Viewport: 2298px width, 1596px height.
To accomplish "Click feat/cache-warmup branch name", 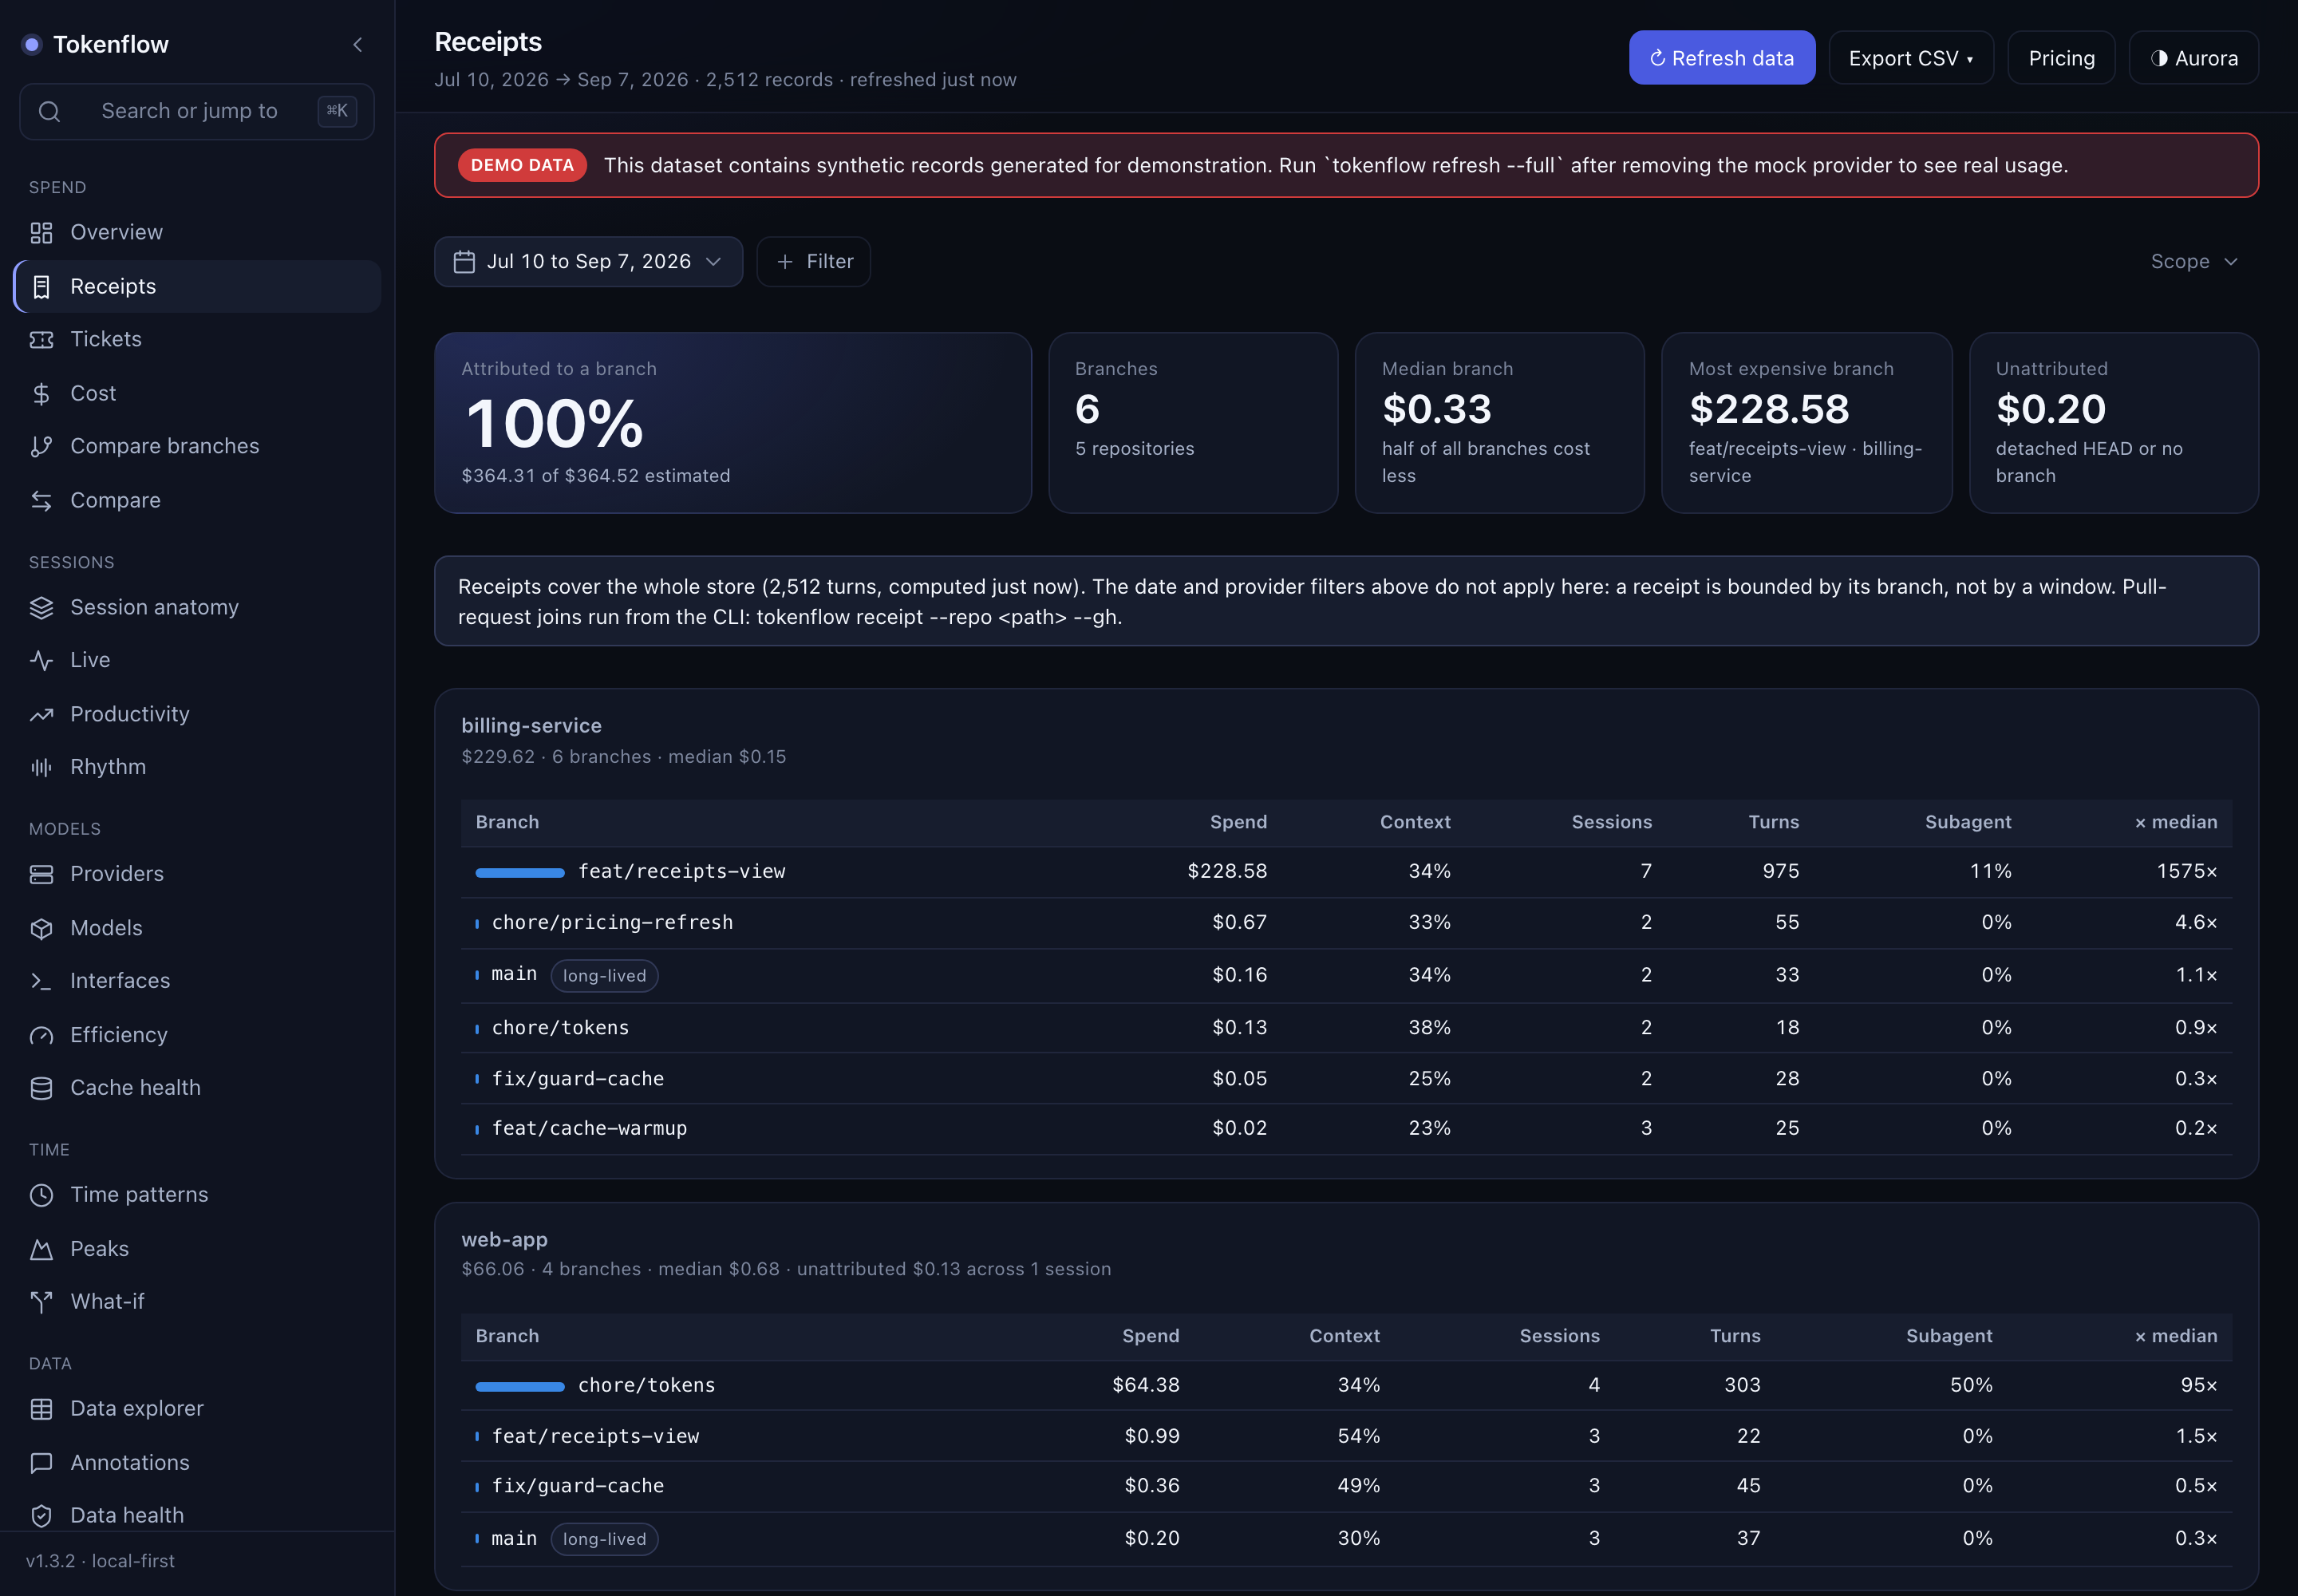I will click(x=589, y=1129).
